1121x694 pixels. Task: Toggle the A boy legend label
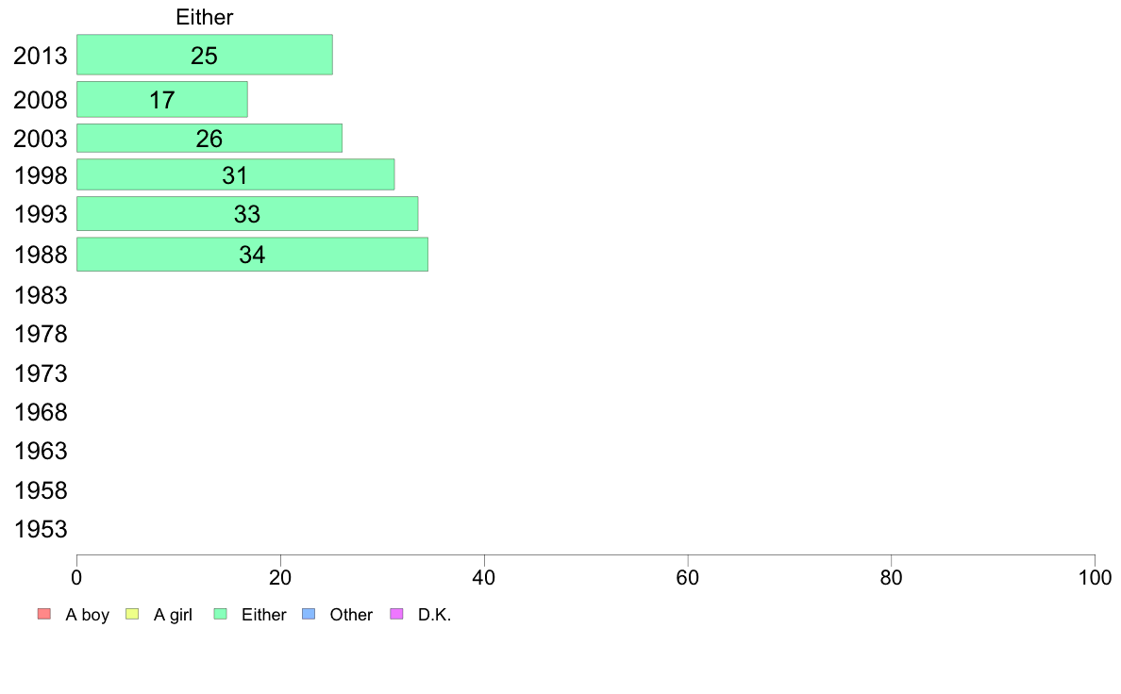click(x=87, y=615)
